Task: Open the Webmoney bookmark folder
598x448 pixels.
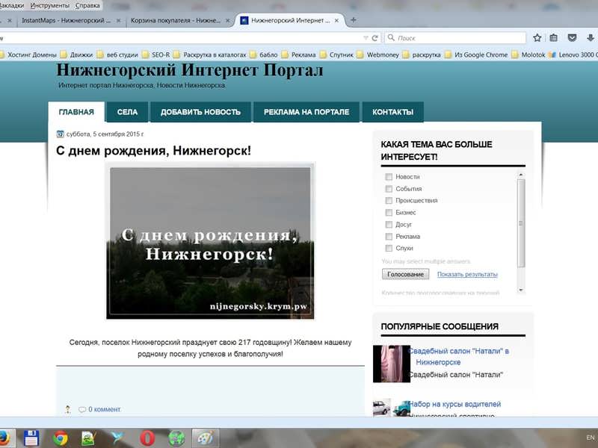Action: (x=377, y=55)
